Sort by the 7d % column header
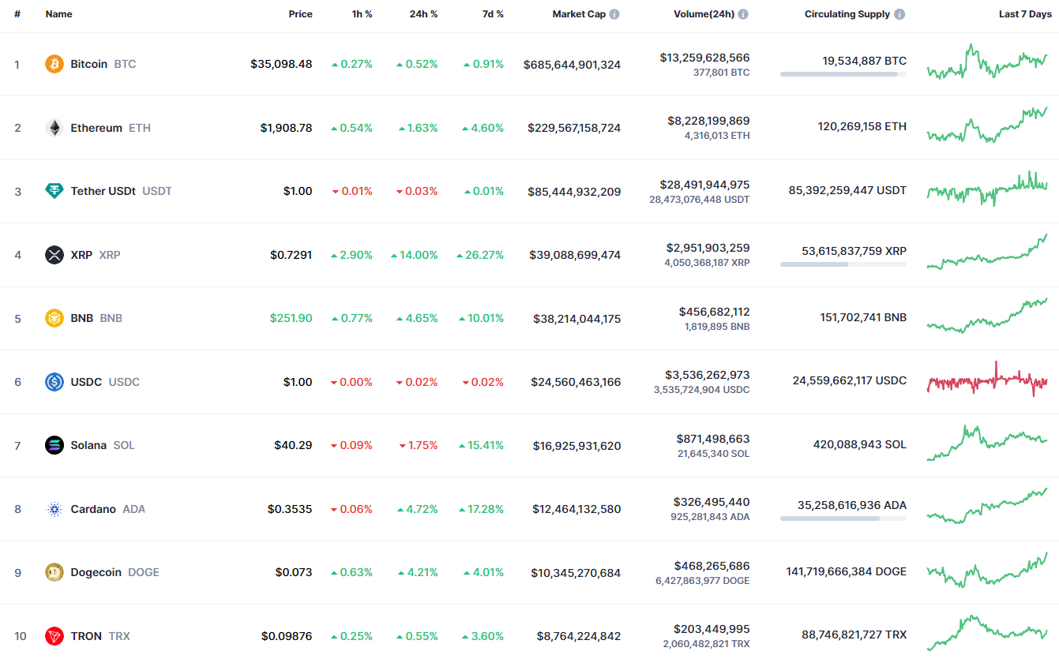 [493, 14]
